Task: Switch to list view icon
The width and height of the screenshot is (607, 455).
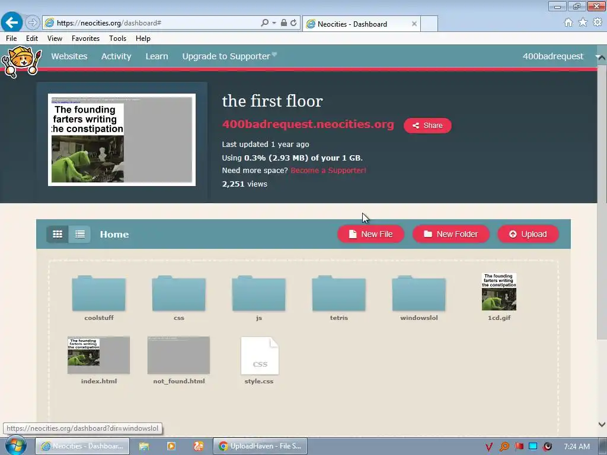Action: coord(80,234)
